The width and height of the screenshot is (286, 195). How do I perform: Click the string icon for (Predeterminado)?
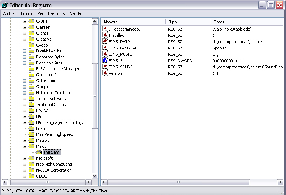(105, 29)
